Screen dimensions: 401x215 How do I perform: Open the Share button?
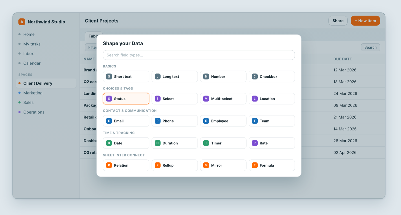(x=338, y=21)
